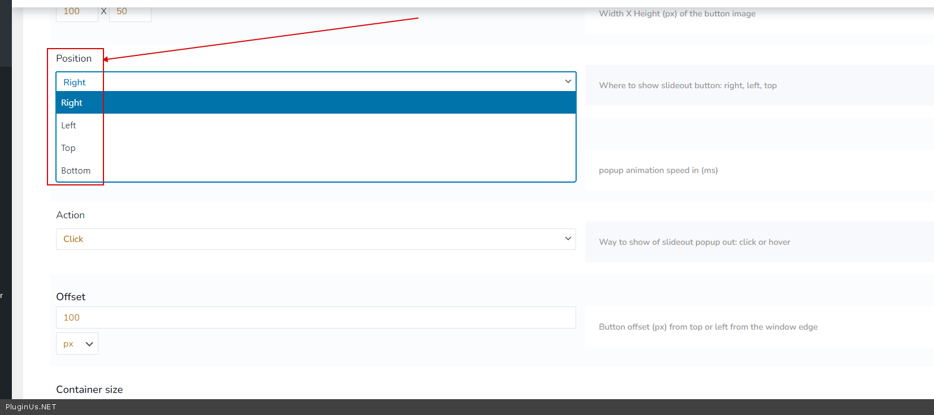Select the highlighted Right option
Screen dimensions: 934x415
click(x=72, y=103)
